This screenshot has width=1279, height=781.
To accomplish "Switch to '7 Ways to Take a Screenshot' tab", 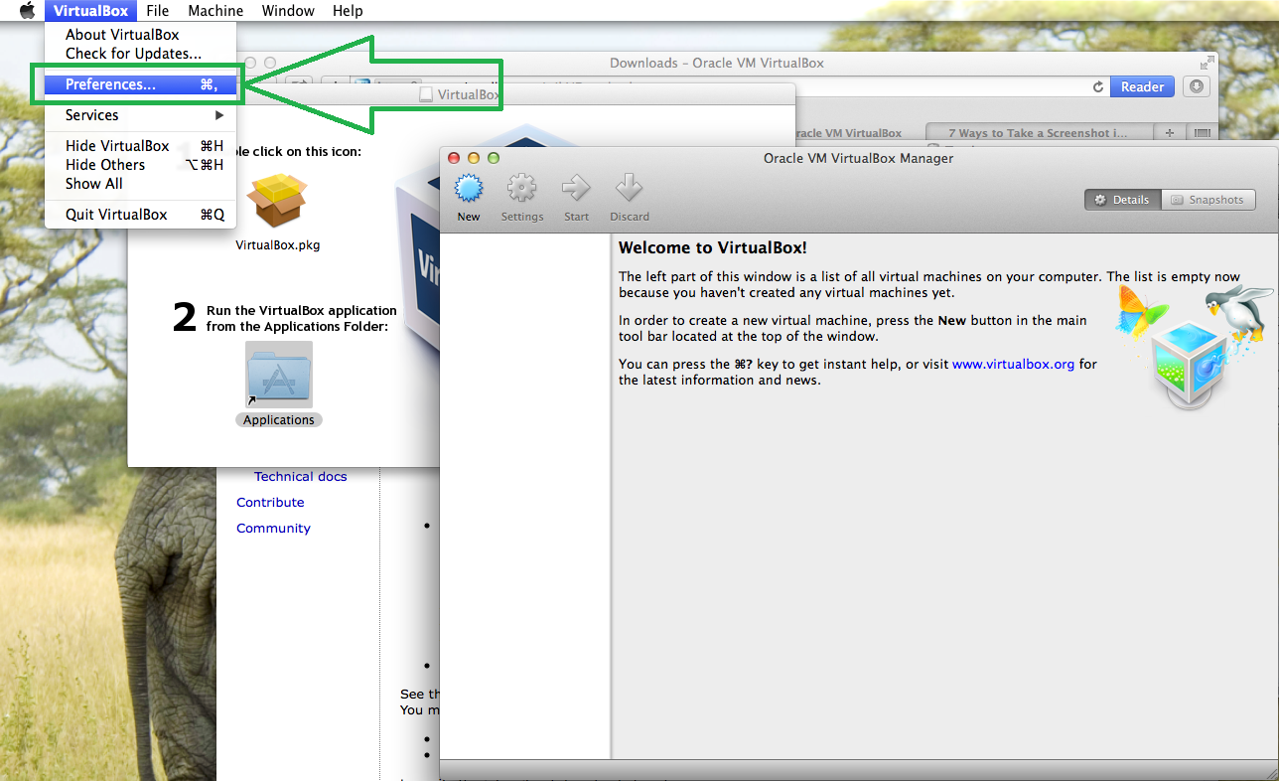I will [1040, 133].
